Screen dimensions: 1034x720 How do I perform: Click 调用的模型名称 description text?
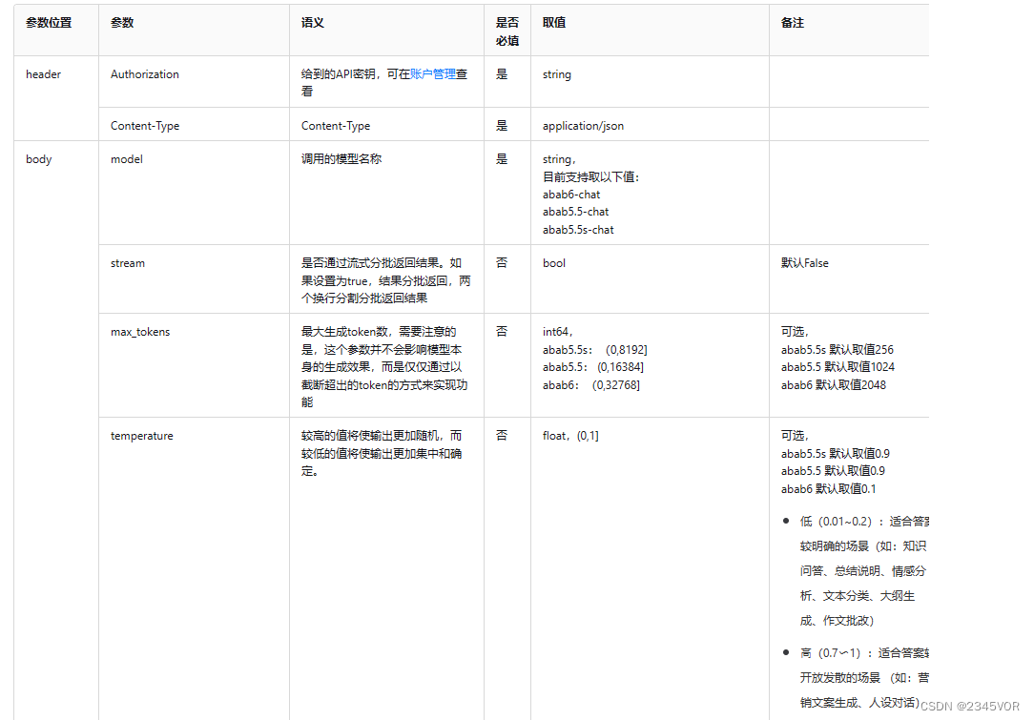pos(341,159)
